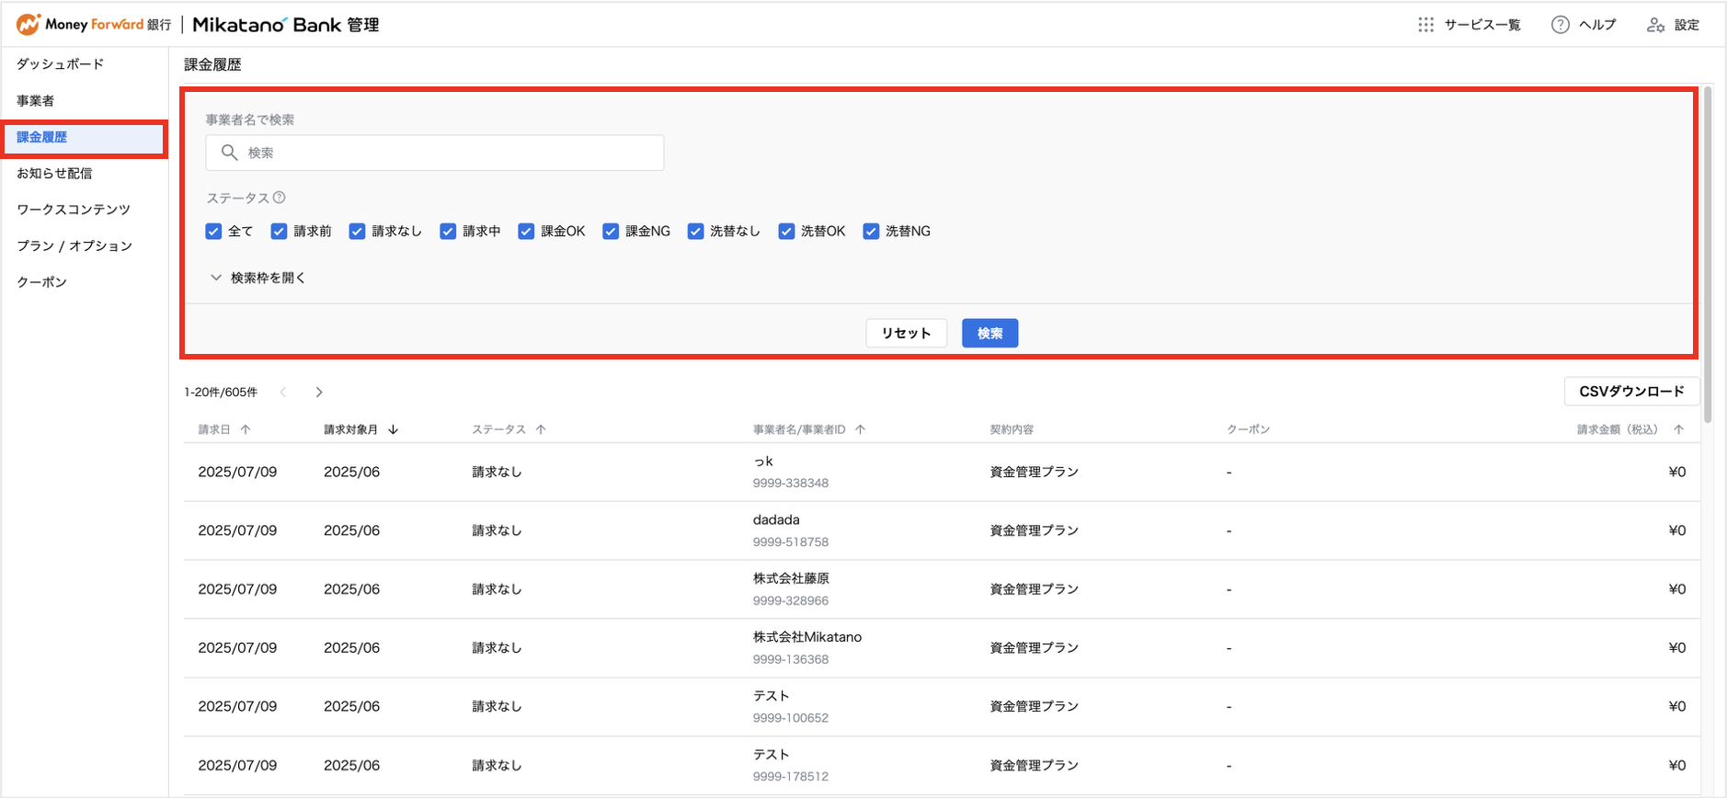1727x798 pixels.
Task: Toggle the 洗替NG checkbox
Action: [x=871, y=232]
